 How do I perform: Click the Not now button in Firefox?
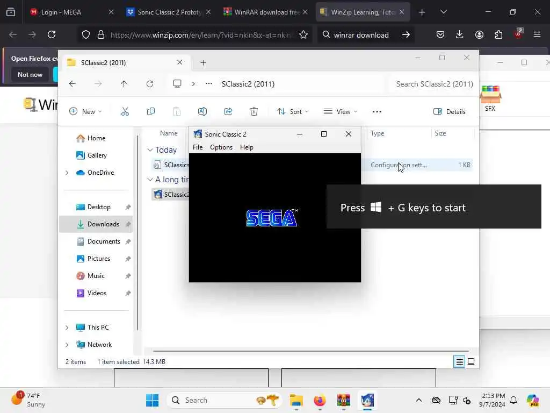coord(30,74)
